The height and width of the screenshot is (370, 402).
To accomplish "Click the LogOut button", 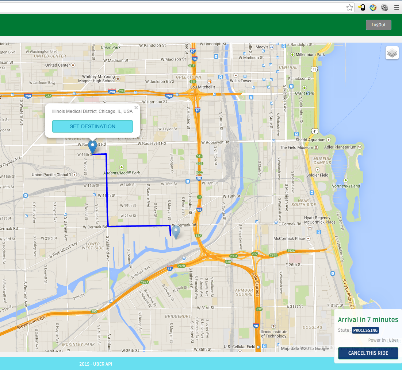I will 378,25.
